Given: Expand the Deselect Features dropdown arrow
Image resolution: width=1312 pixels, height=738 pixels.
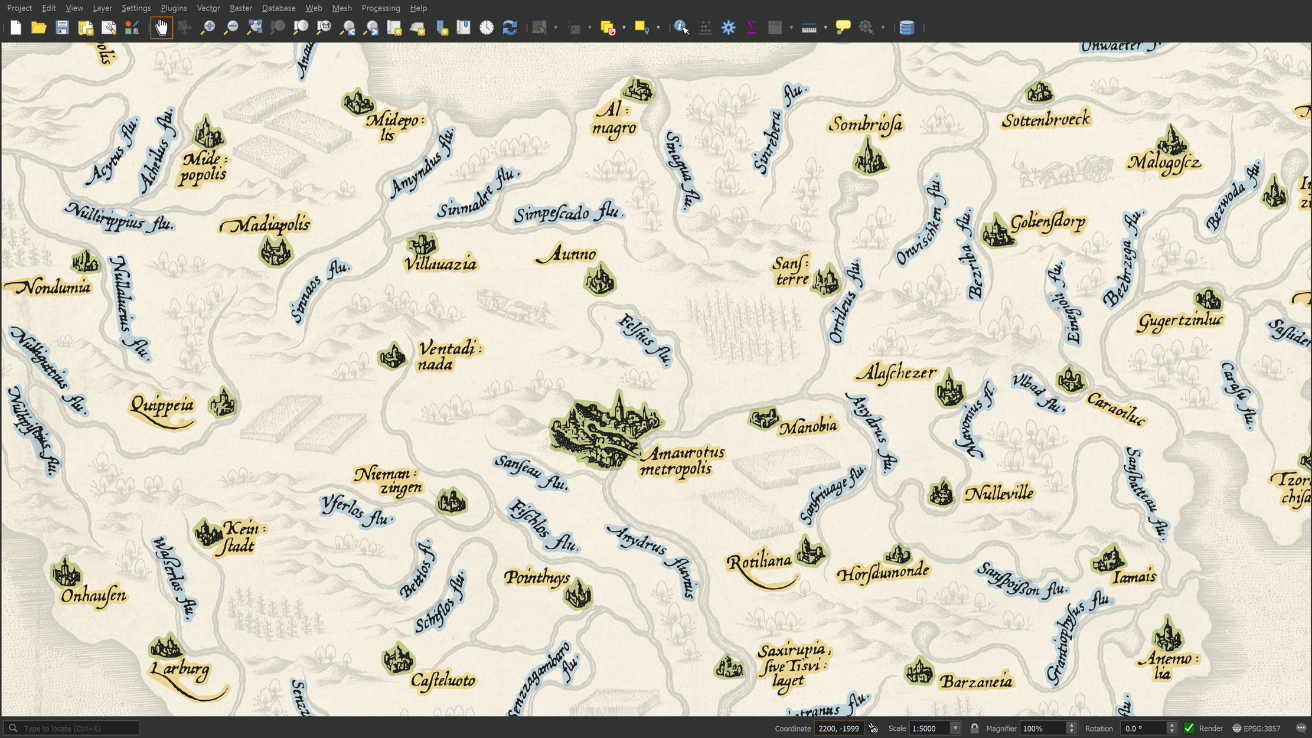Looking at the screenshot, I should click(x=624, y=28).
